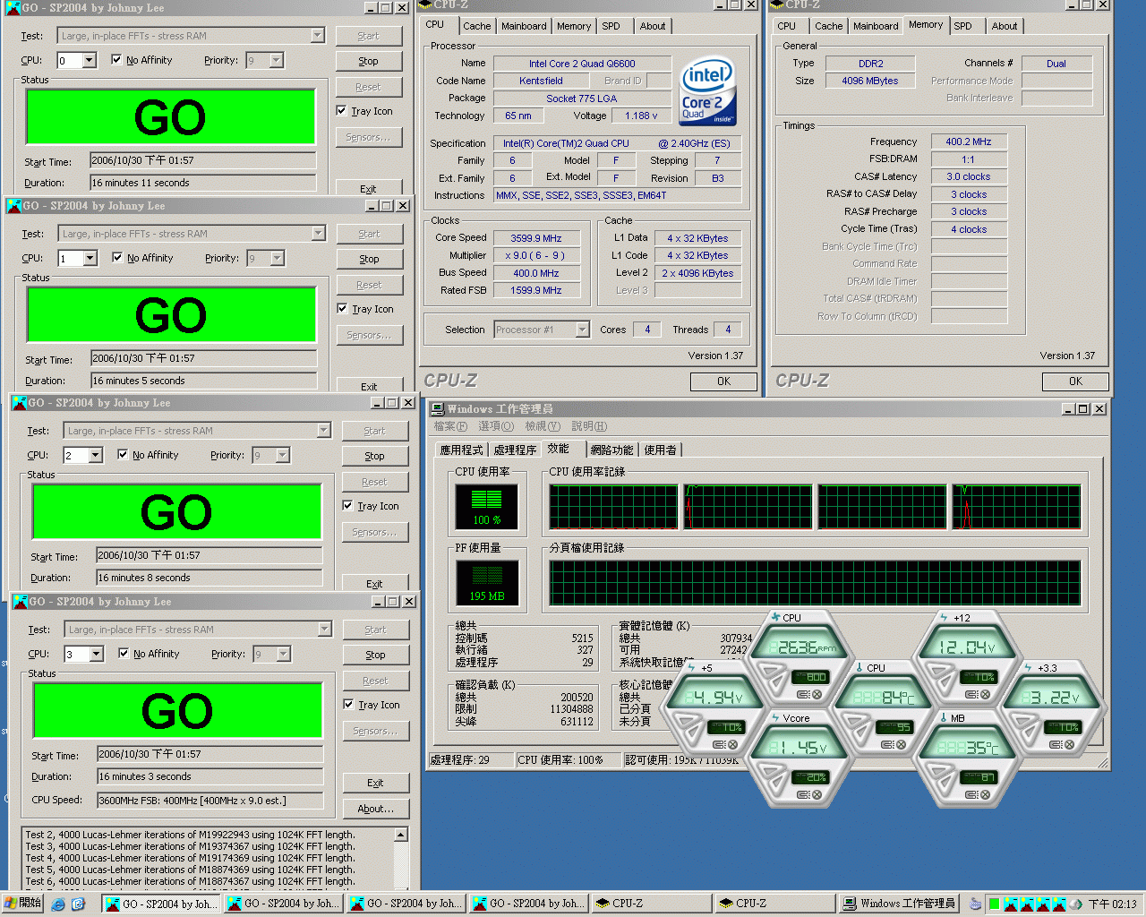Click OK in left CPU-Z window
The image size is (1146, 917).
[723, 381]
